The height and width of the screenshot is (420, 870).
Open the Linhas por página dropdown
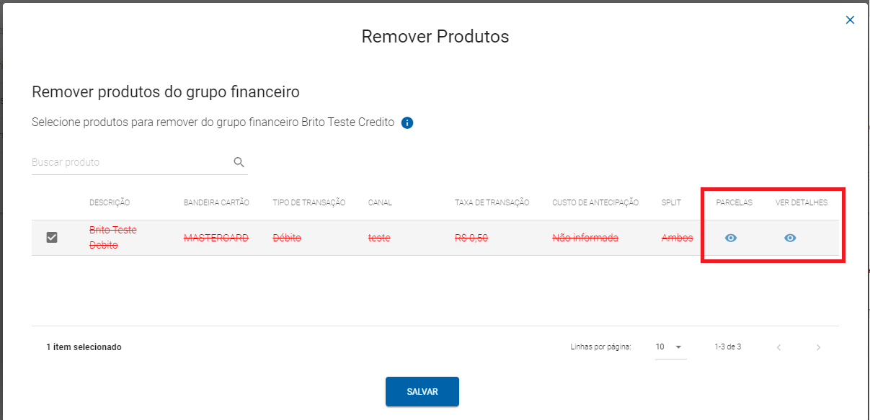pos(670,347)
